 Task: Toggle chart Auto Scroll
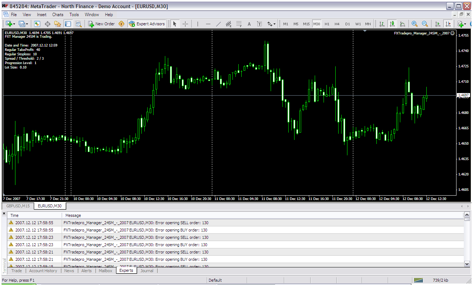pos(437,24)
